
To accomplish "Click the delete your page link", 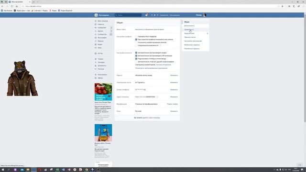I will (151, 118).
